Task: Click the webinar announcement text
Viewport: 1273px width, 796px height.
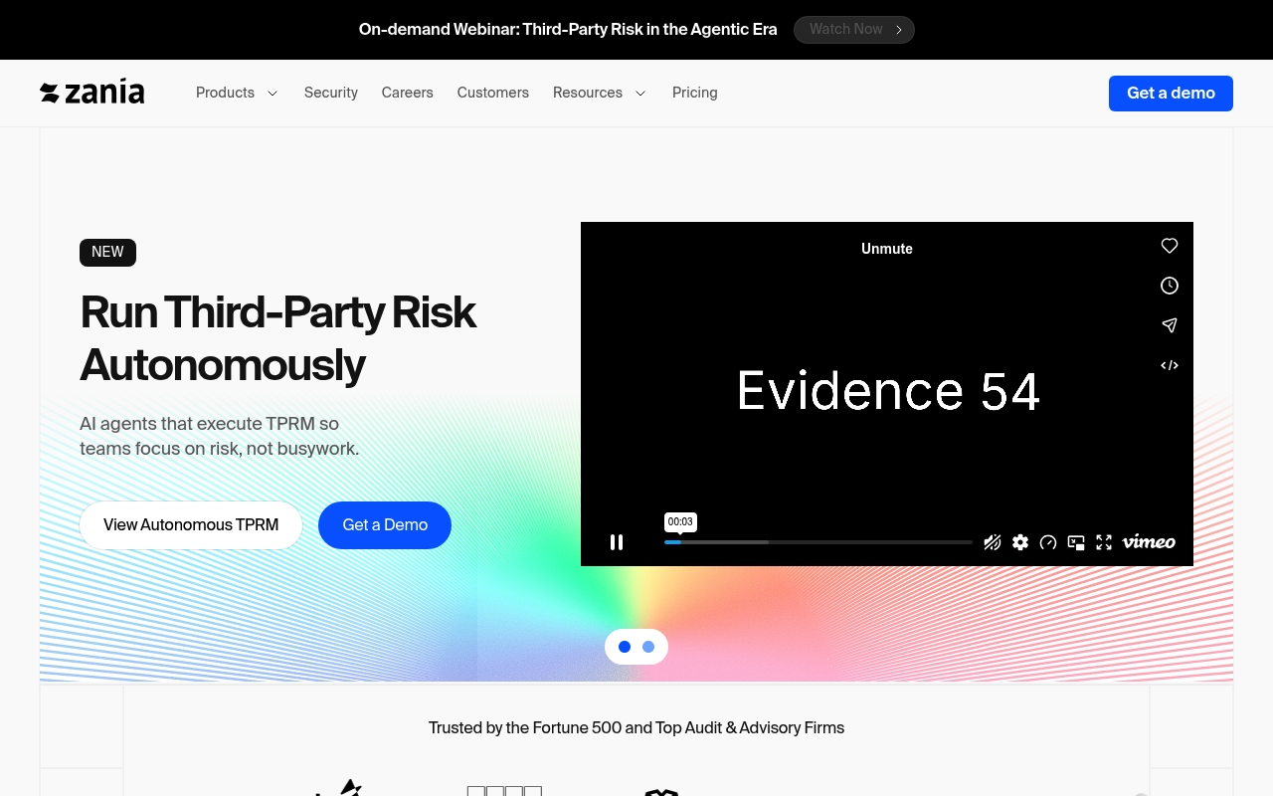Action: pyautogui.click(x=568, y=30)
